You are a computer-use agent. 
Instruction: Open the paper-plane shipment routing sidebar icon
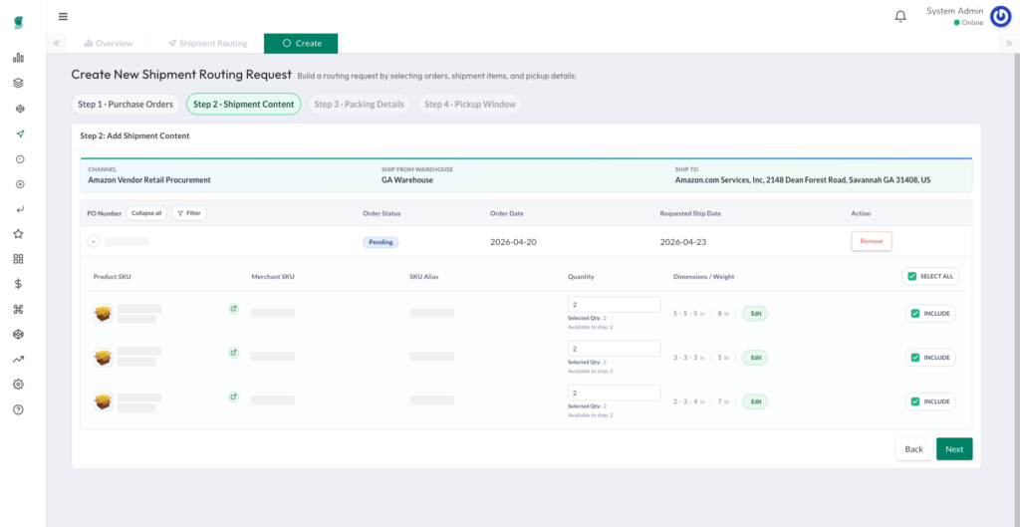pos(19,134)
